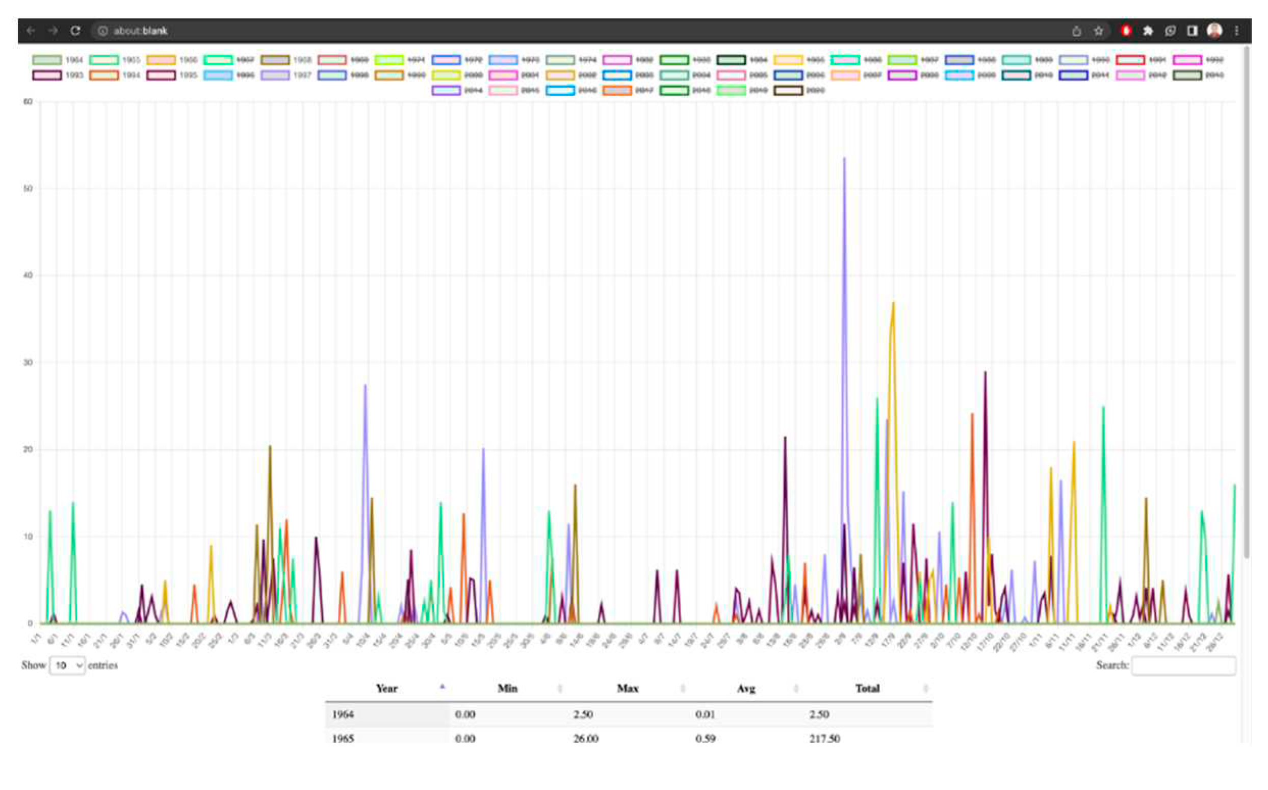The width and height of the screenshot is (1268, 790).
Task: Sort table by Avg column header
Action: pos(746,688)
